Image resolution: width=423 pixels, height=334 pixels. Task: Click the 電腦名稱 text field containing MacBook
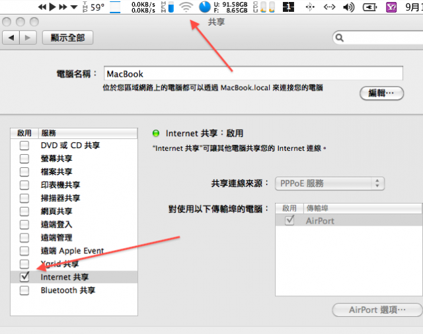click(253, 73)
